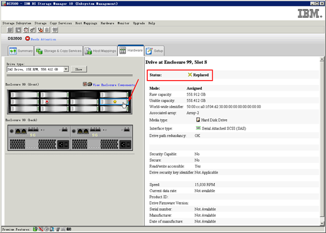Open the Help menu
The height and width of the screenshot is (233, 326).
coord(152,23)
